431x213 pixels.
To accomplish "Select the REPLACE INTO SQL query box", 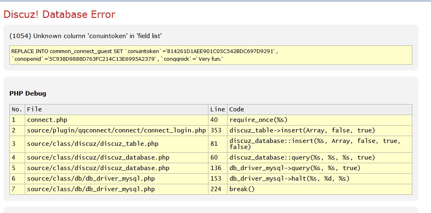I will (210, 55).
